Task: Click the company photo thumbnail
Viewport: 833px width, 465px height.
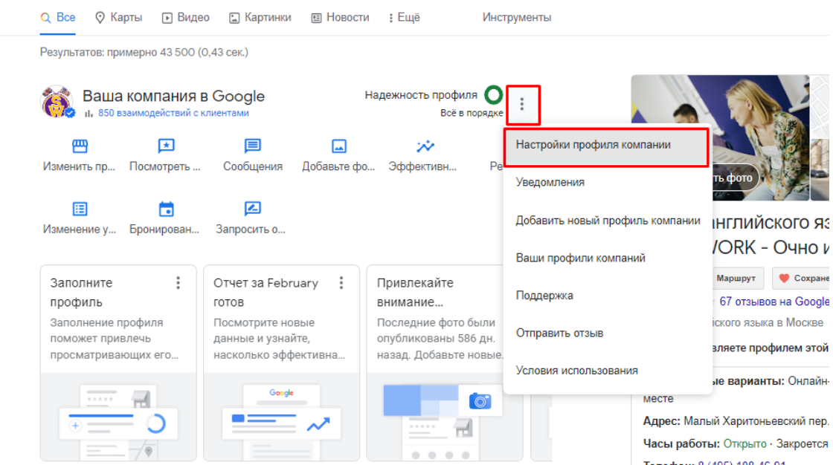Action: pyautogui.click(x=720, y=137)
